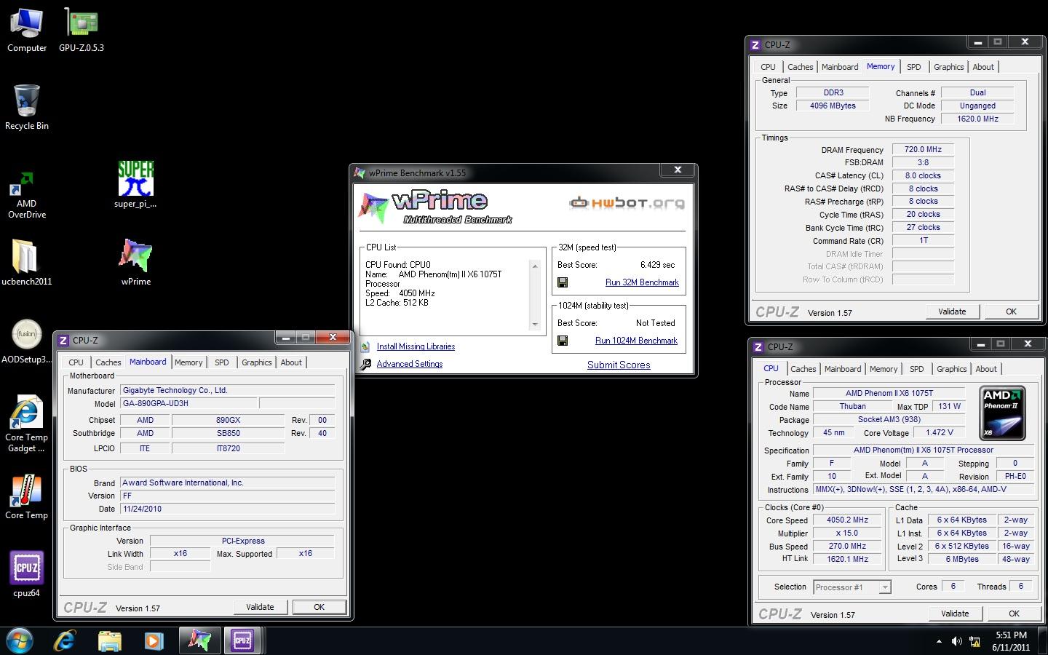Open Install Missing Libraries link
This screenshot has height=655, width=1048.
coord(416,346)
